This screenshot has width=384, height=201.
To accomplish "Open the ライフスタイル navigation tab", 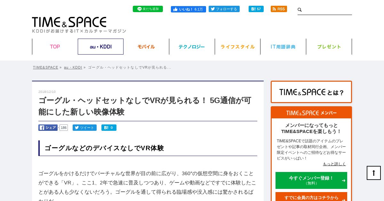I will [x=237, y=47].
